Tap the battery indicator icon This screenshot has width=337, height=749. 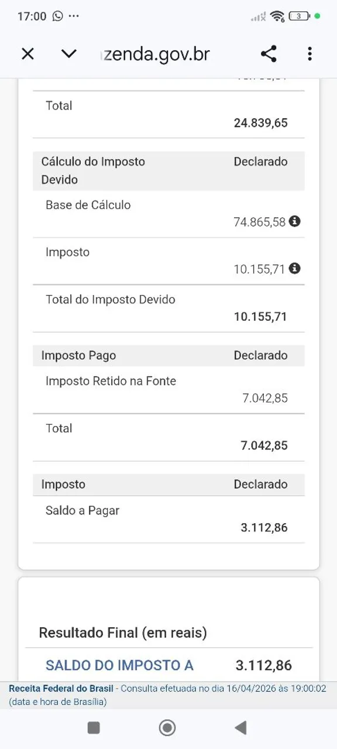pos(299,16)
